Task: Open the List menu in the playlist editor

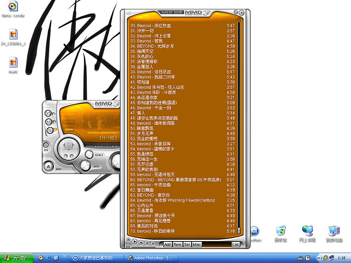Action: 236,245
